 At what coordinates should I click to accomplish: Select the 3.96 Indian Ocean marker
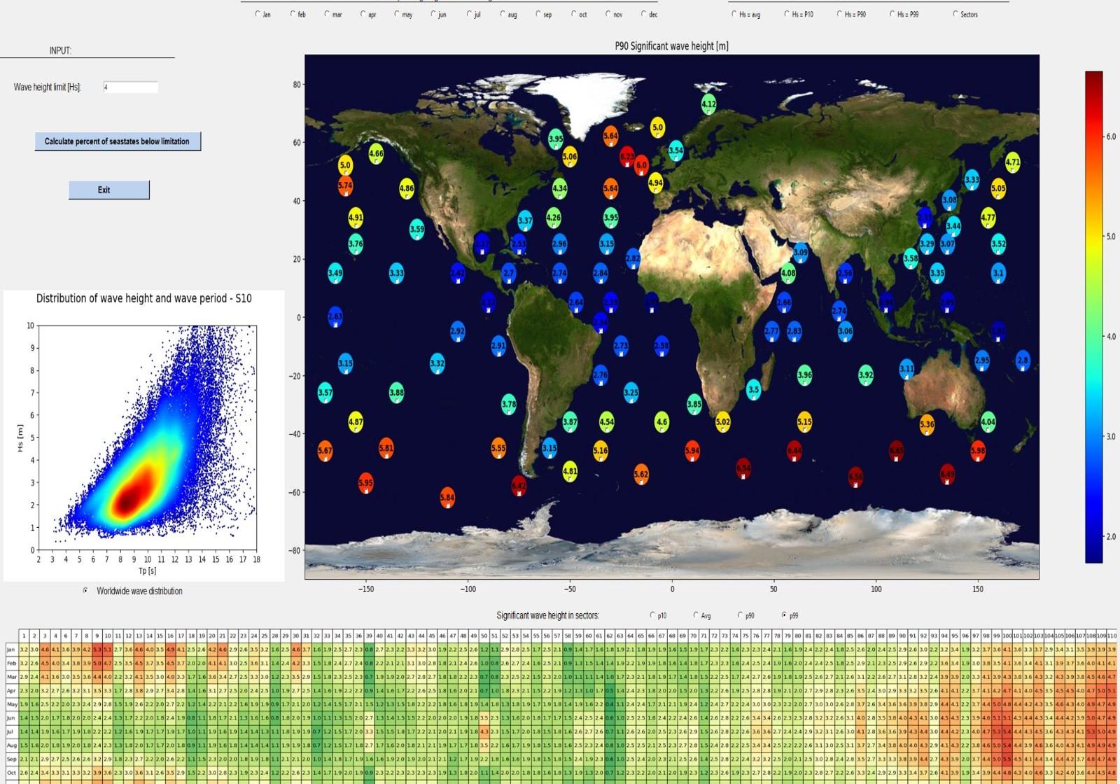(804, 376)
